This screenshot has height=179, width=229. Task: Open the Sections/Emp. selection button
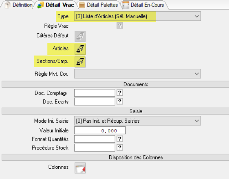[x=80, y=61]
